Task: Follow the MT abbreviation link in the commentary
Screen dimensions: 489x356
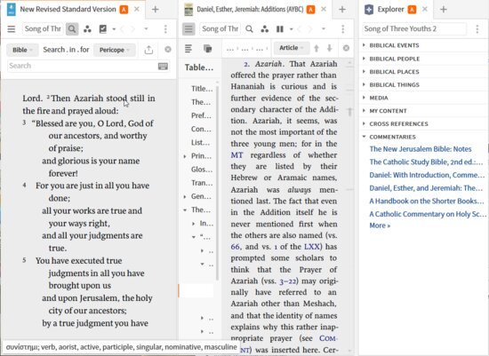Action: coord(236,155)
